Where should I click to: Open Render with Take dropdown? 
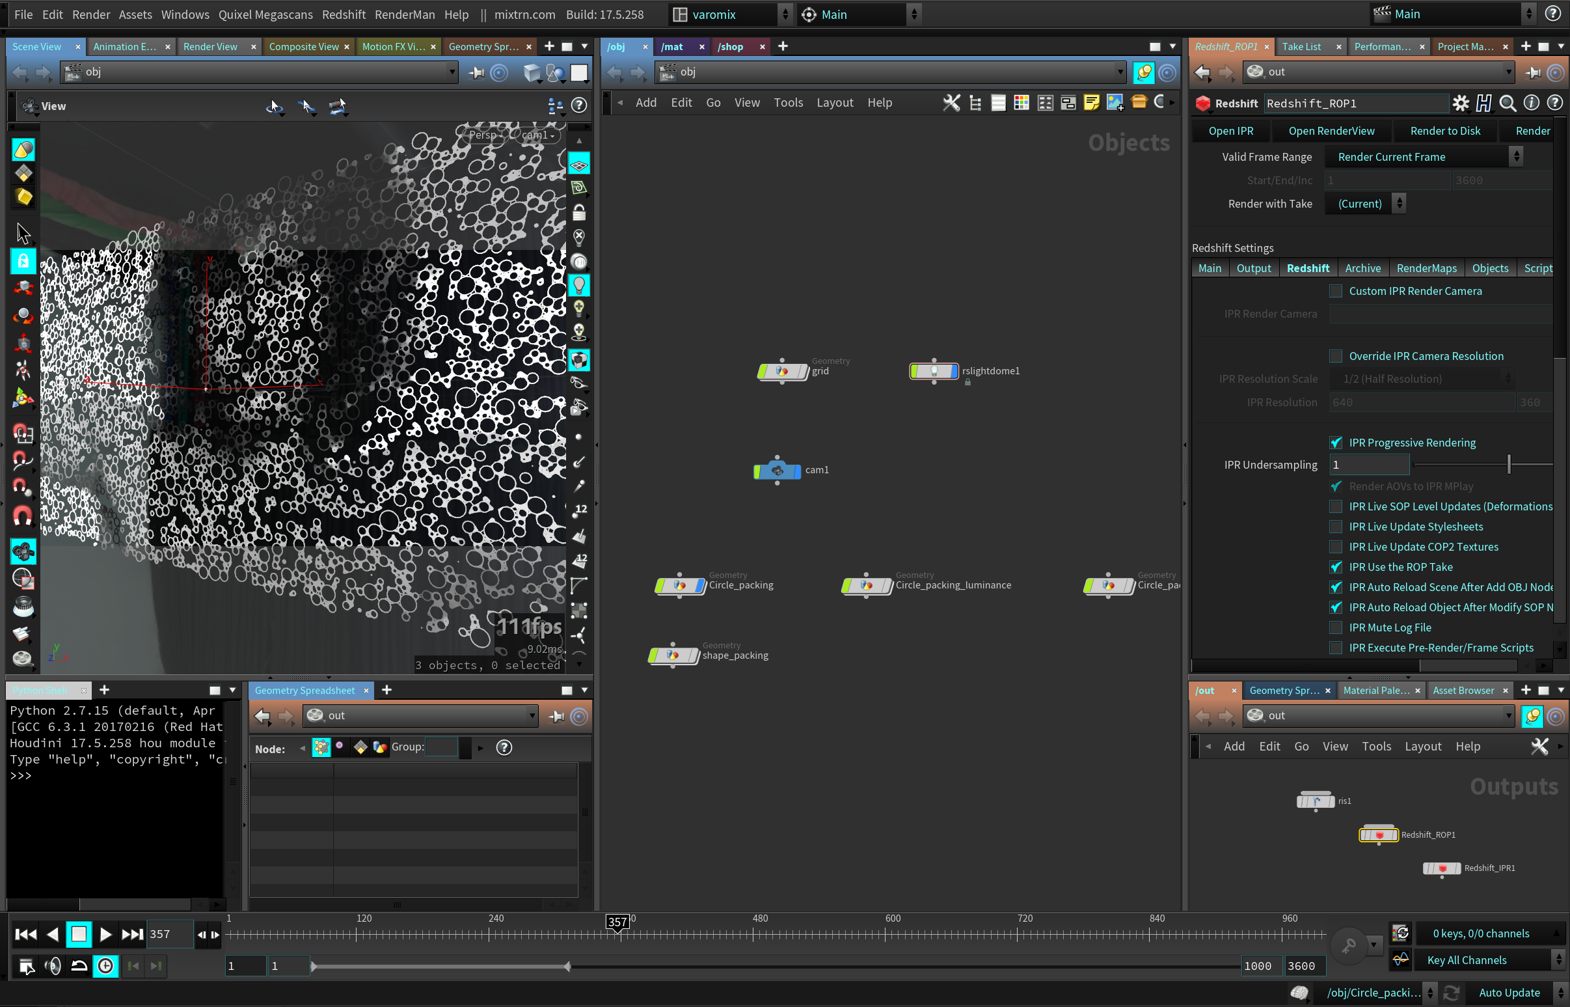click(x=1368, y=203)
